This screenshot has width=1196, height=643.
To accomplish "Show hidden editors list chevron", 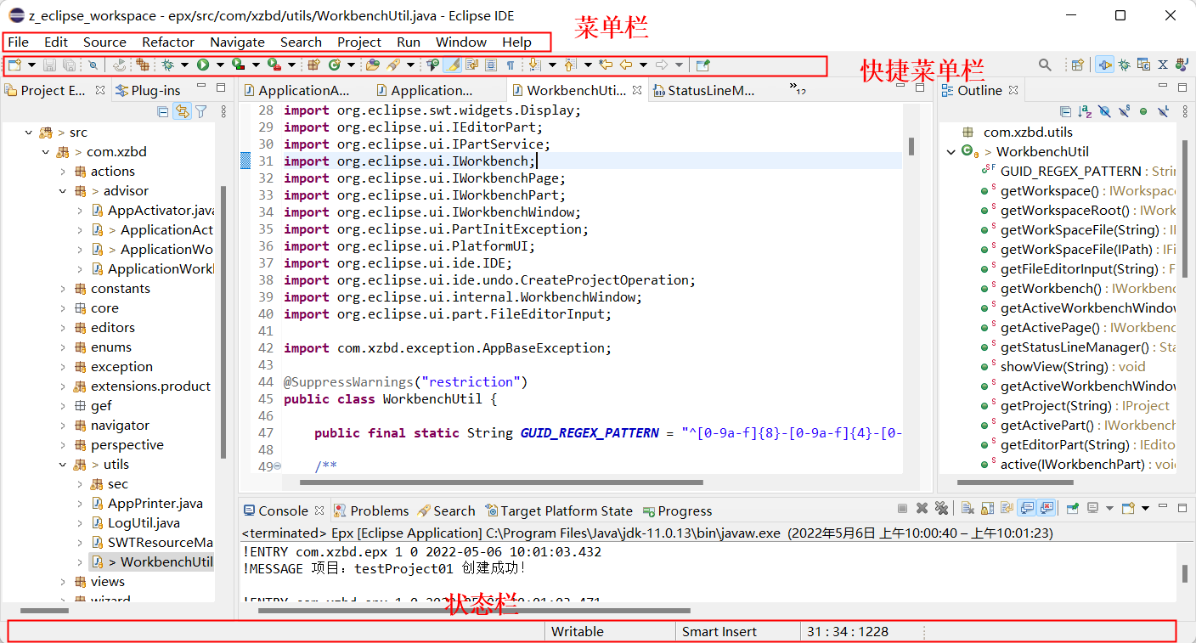I will 797,88.
